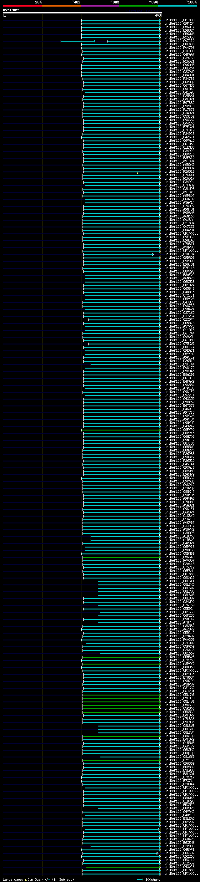Select label UniRef100_C2G4K6
The width and height of the screenshot is (200, 882).
click(179, 650)
